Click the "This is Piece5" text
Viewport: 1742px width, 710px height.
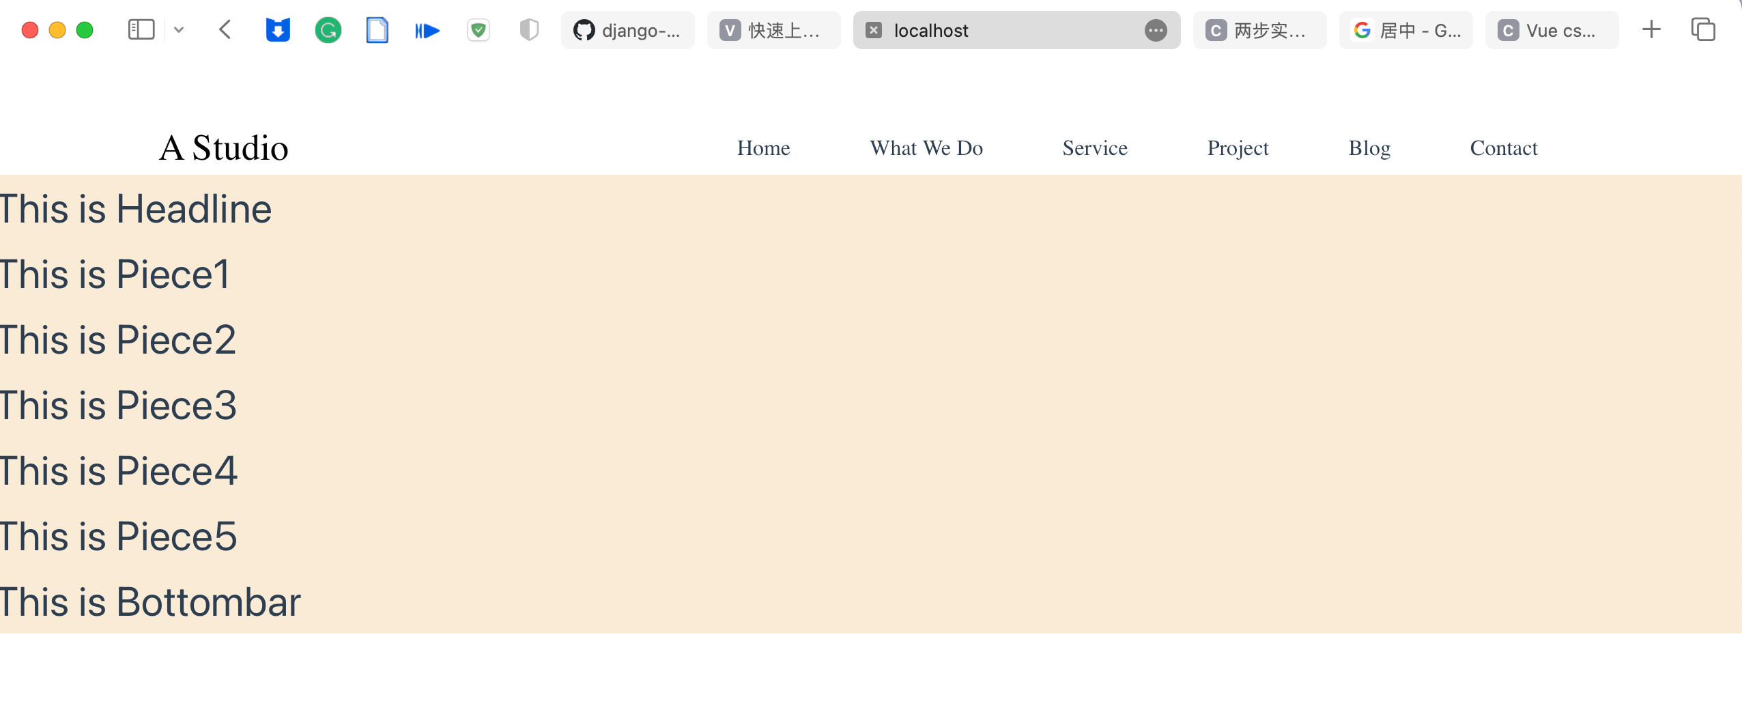coord(119,537)
